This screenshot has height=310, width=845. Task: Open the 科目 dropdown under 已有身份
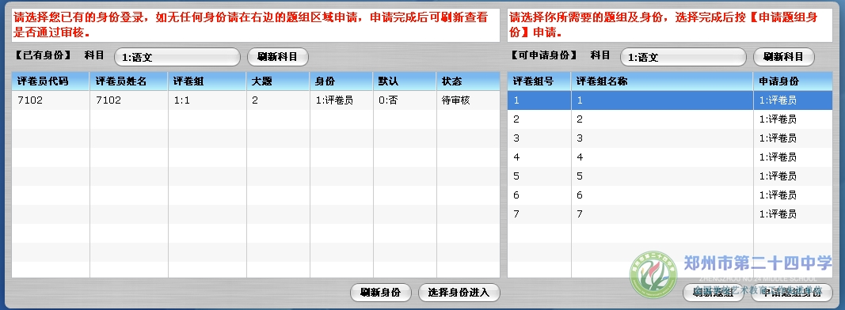(177, 57)
